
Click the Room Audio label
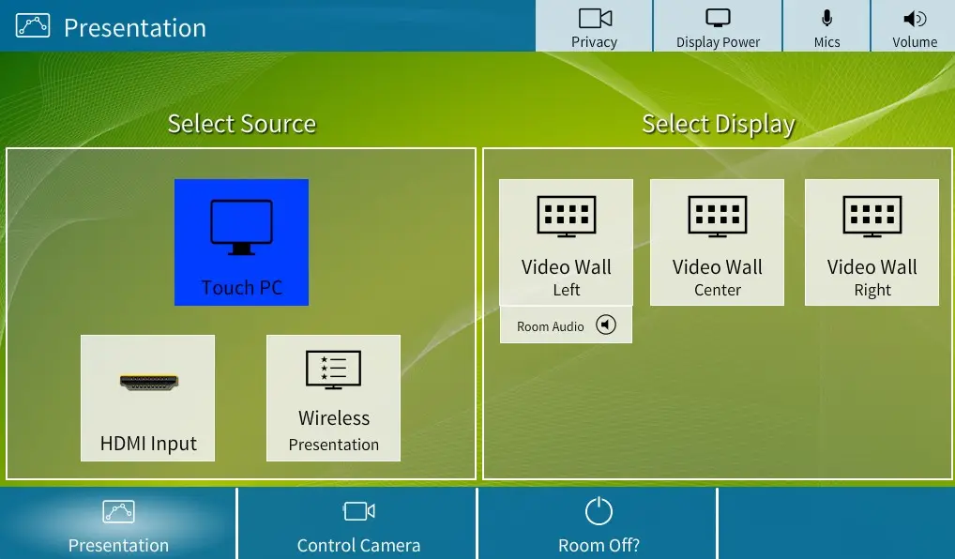[551, 326]
